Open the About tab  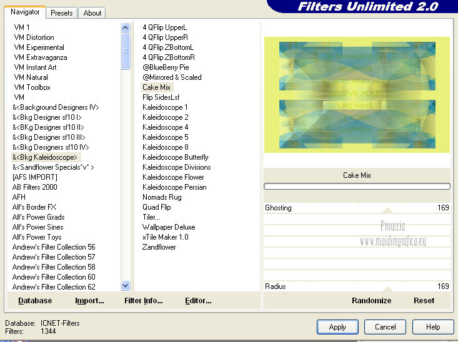tap(92, 13)
